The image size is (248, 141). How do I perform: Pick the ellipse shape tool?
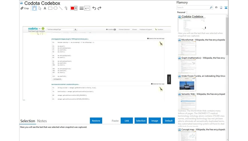click(55, 8)
